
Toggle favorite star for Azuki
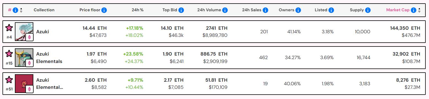9,28
